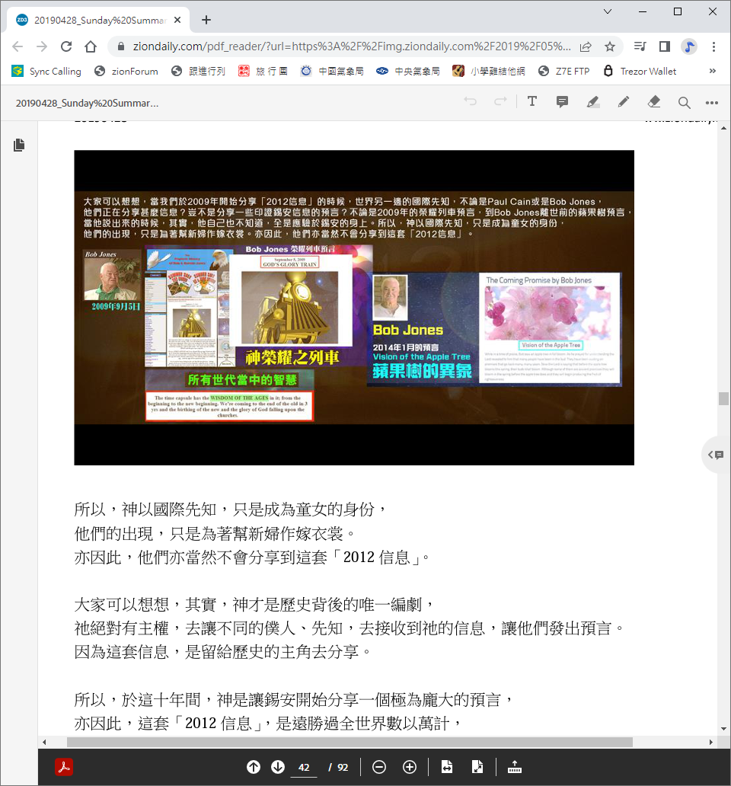Open the tab search dropdown chevron
Image resolution: width=731 pixels, height=786 pixels.
click(x=607, y=11)
